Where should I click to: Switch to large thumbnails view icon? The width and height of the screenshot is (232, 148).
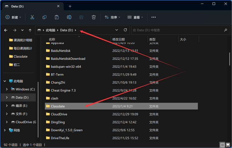click(x=228, y=145)
